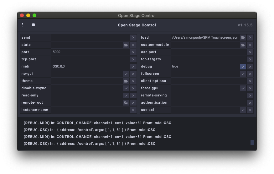Viewport: 274px width, 174px height.
Task: Browse for a theme file
Action: pos(126,81)
